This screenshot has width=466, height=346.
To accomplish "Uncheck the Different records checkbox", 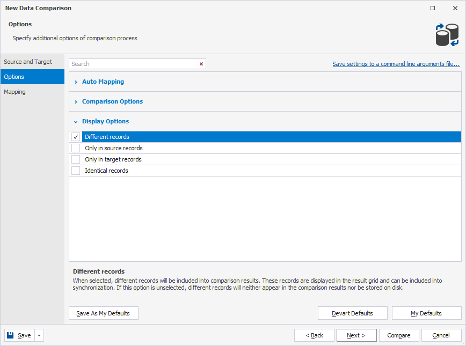I will 76,137.
